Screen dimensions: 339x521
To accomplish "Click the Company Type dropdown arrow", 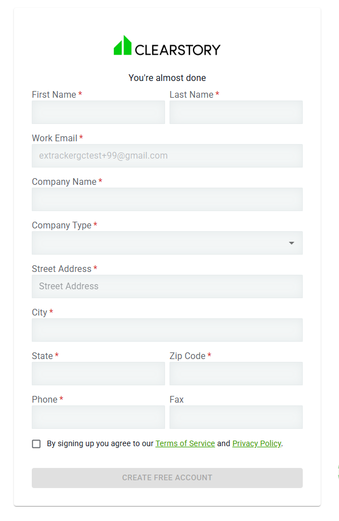I will click(x=291, y=243).
